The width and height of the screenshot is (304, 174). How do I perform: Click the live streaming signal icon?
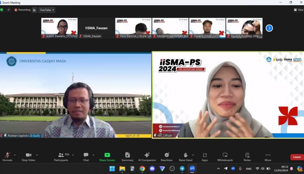tap(34, 10)
